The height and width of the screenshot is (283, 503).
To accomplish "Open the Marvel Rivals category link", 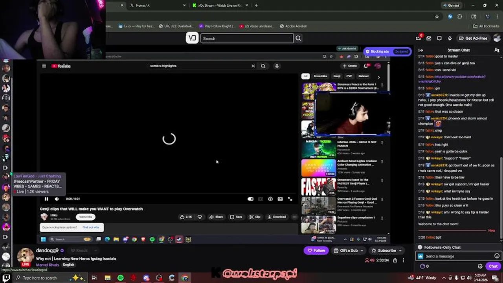I will pyautogui.click(x=48, y=265).
